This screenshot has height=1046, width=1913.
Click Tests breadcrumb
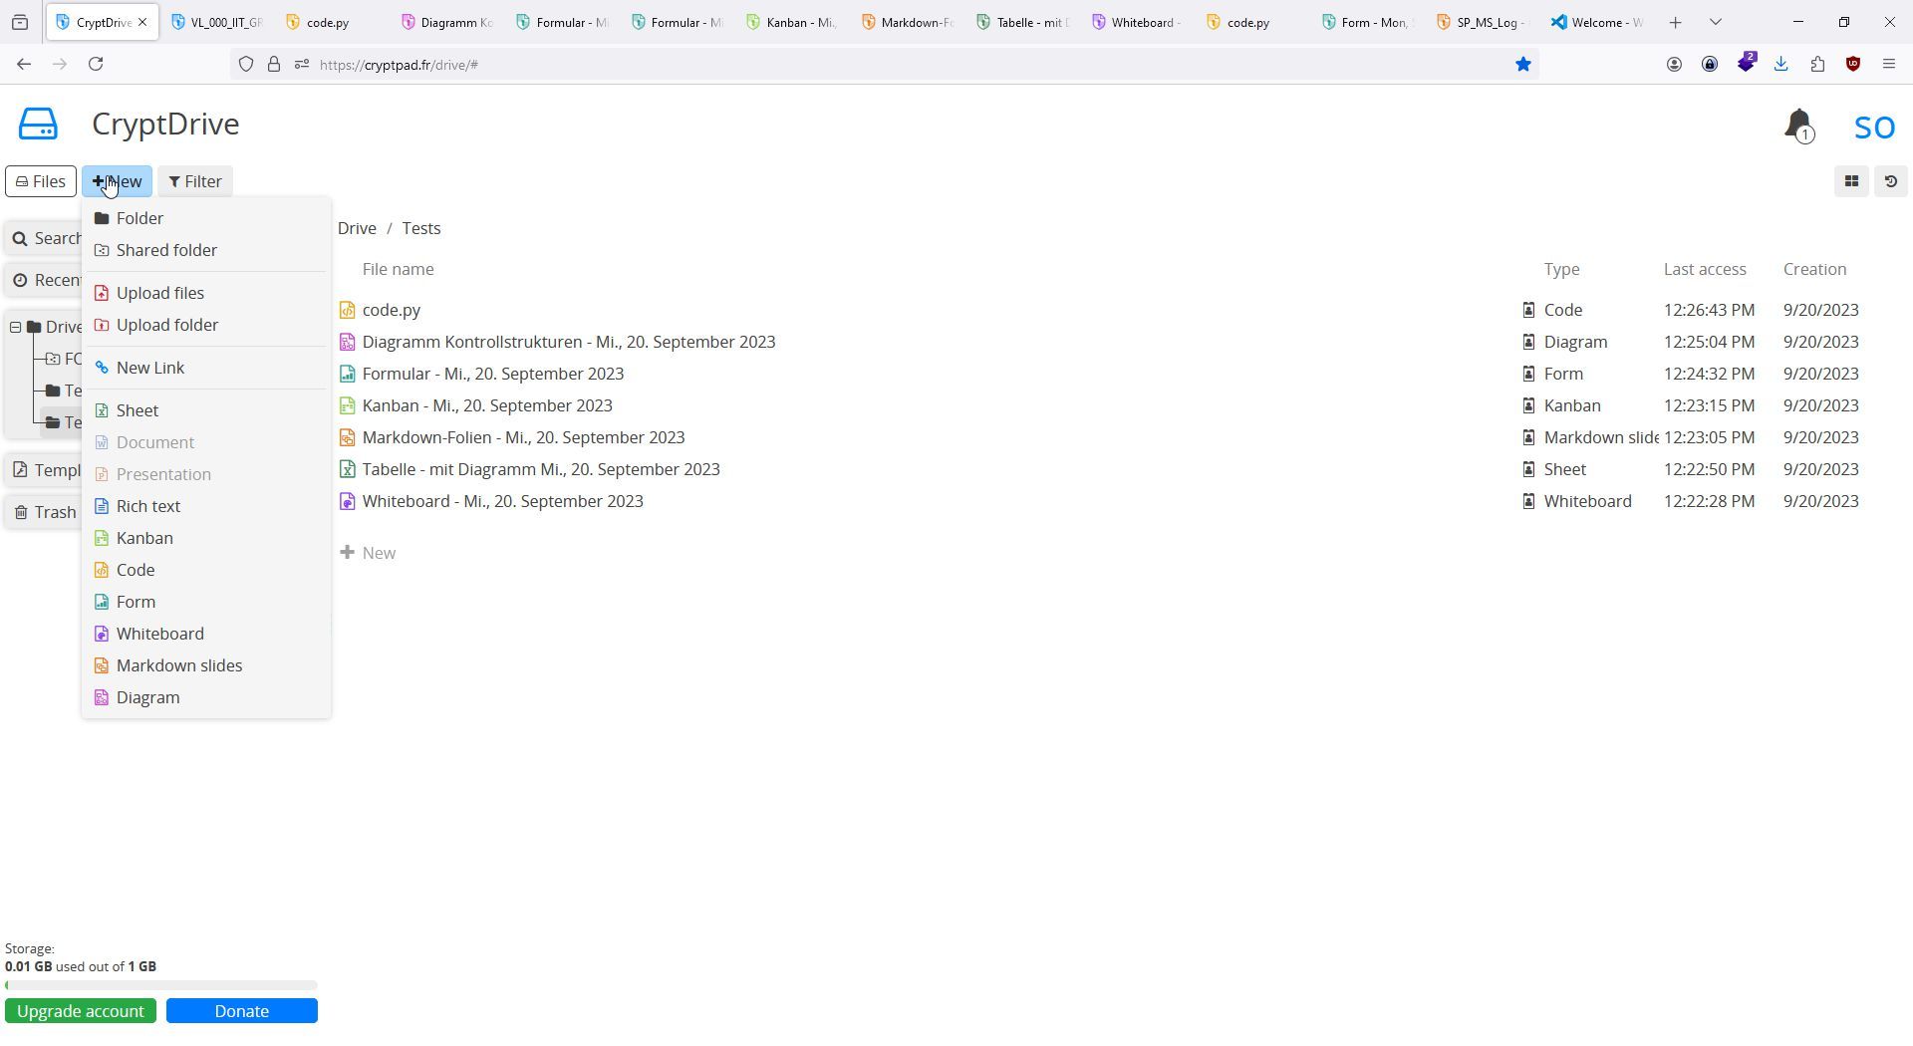(x=421, y=228)
